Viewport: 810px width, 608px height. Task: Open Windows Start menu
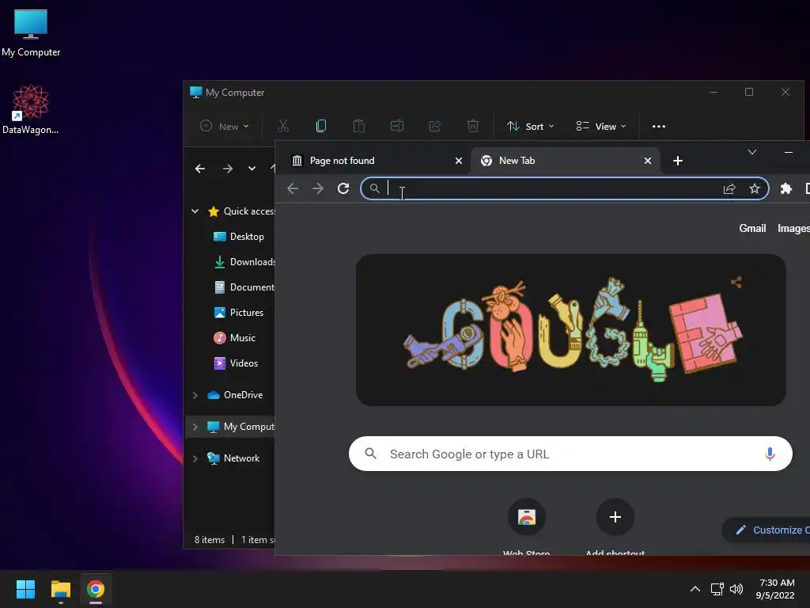25,589
